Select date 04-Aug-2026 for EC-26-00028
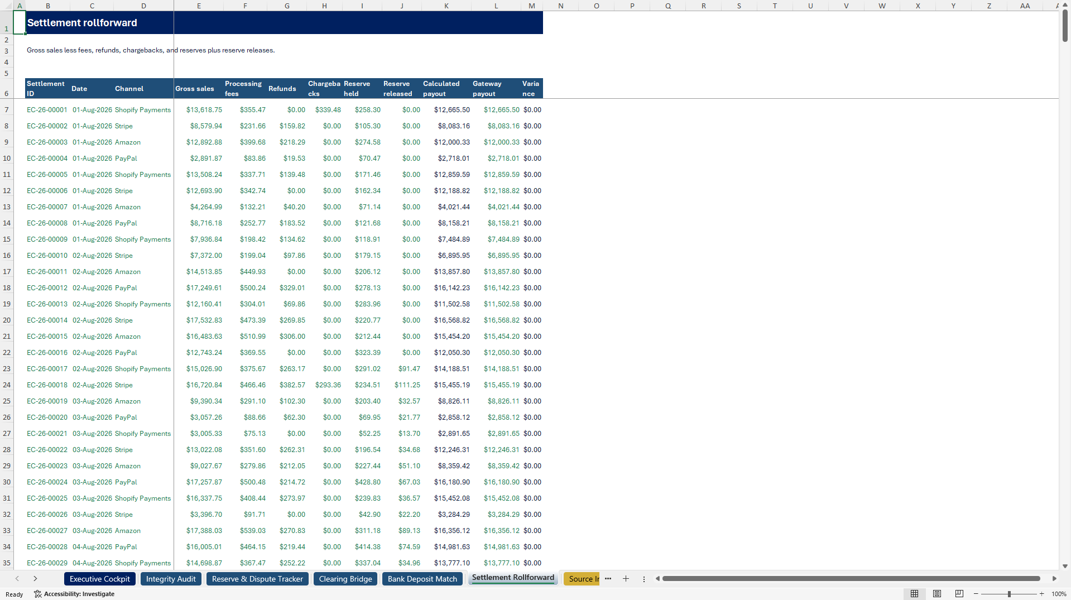 click(x=93, y=547)
